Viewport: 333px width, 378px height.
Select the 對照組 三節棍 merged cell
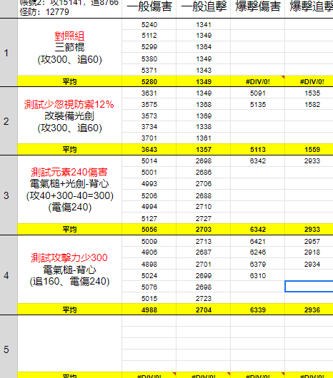click(x=69, y=47)
